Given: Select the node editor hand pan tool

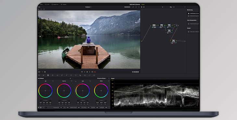Looking at the screenshot, I should coord(144,7).
